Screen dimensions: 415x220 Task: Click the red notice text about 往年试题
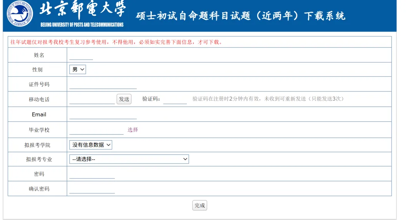(x=116, y=42)
